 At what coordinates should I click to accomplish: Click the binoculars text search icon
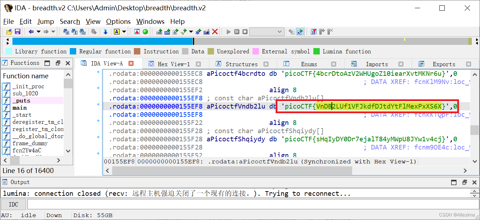[x=74, y=32]
